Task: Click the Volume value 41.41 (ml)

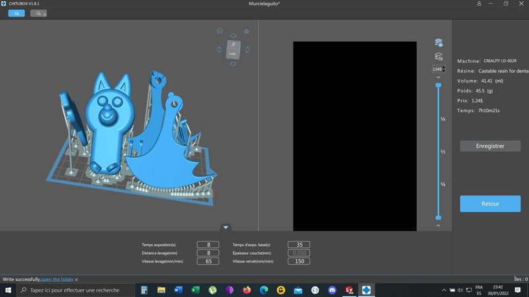Action: 492,81
